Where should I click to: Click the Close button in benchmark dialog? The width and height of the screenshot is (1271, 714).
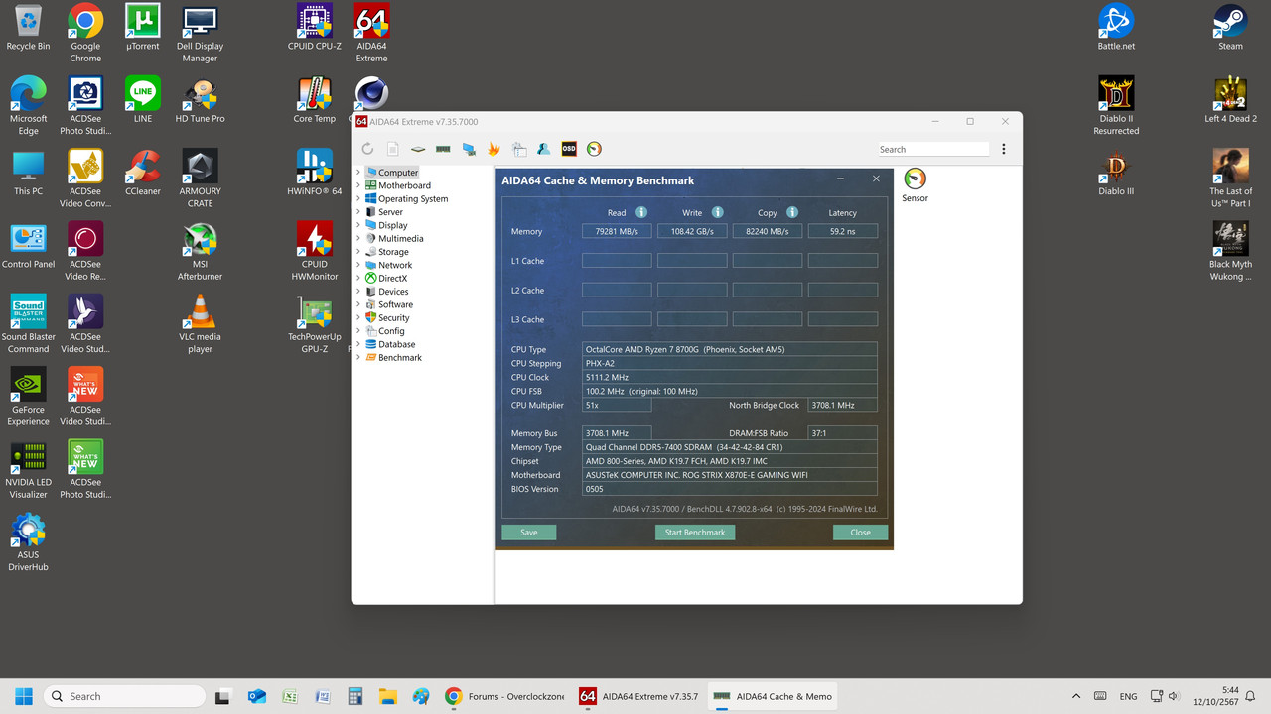(x=860, y=533)
